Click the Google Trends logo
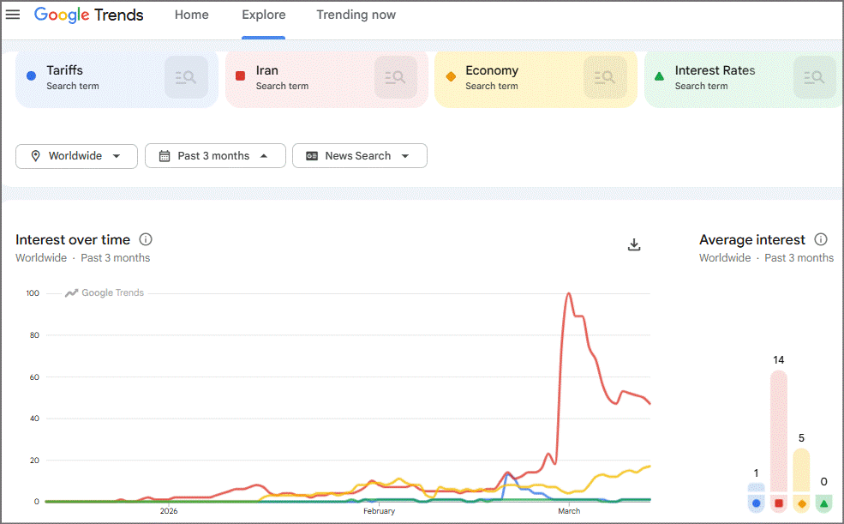Viewport: 844px width, 524px height. point(89,15)
